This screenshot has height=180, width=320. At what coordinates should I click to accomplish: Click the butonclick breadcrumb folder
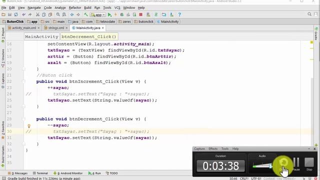click(x=143, y=21)
